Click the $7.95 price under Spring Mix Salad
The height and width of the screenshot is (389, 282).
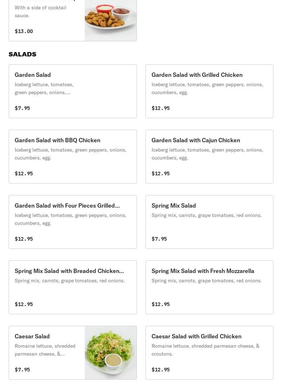159,239
